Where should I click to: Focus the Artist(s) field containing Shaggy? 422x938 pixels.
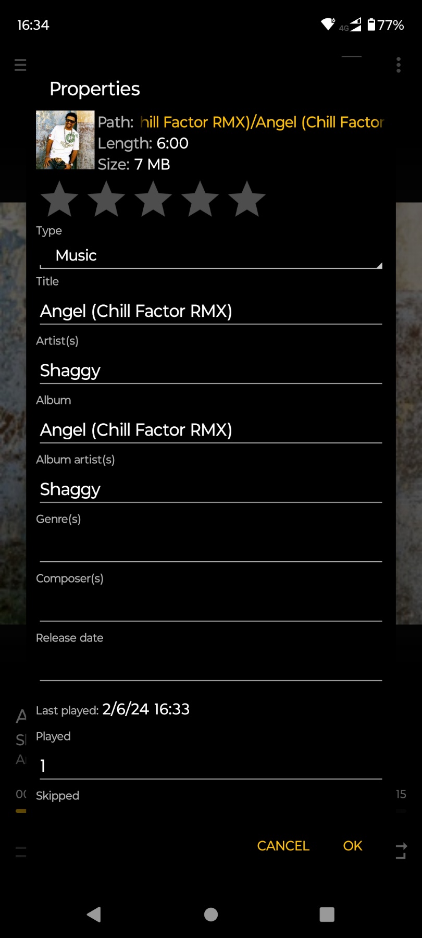click(211, 371)
